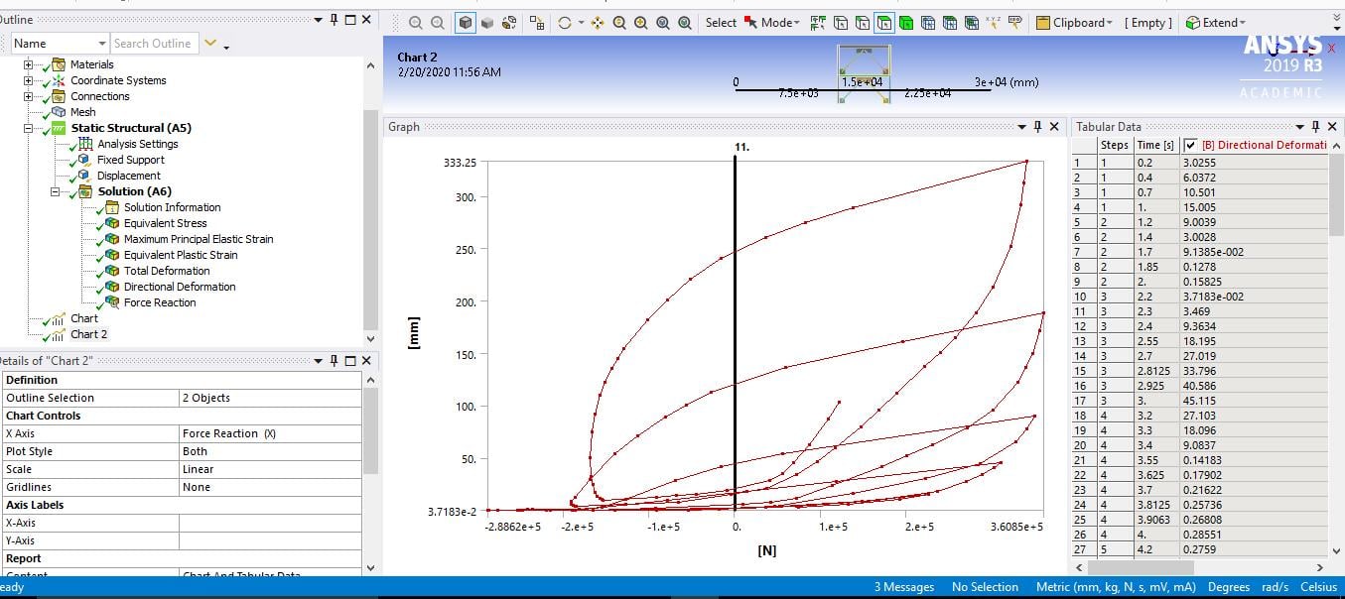Open the Tabular Data panel options arrow
Screen dimensions: 1345x599
[1300, 127]
